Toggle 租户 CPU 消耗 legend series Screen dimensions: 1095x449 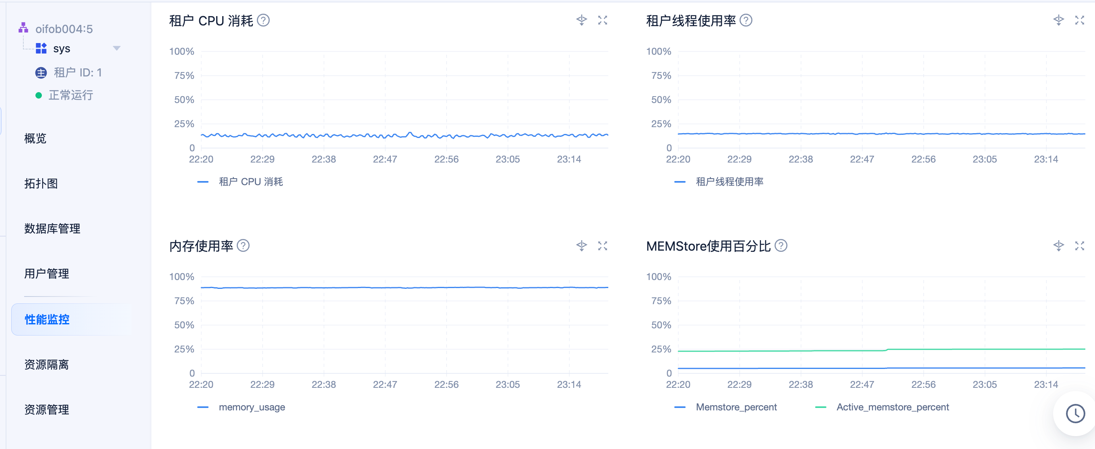click(250, 182)
